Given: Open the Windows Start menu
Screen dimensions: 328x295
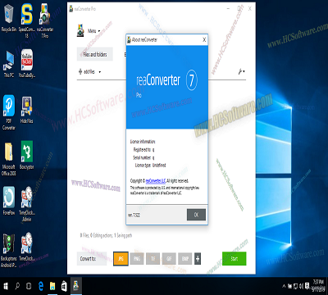Looking at the screenshot, I should coord(6,286).
